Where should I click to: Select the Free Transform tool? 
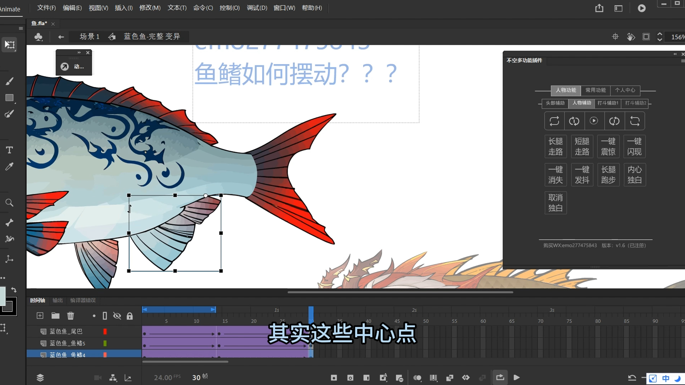click(x=10, y=45)
